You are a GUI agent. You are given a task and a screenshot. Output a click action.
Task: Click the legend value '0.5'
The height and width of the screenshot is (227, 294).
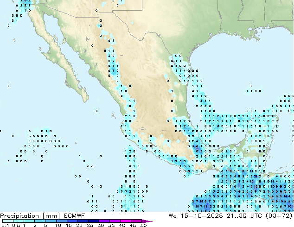[16, 225]
